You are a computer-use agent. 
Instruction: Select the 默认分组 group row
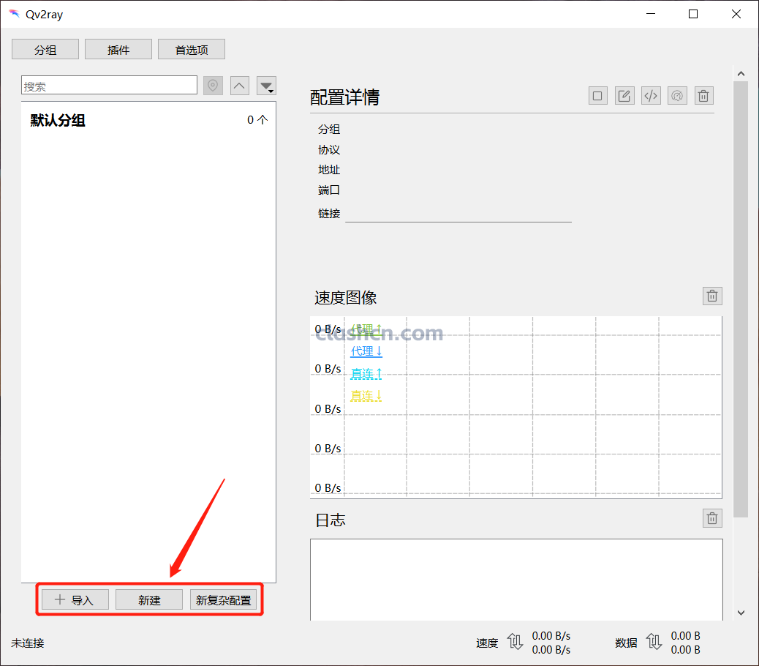click(148, 120)
